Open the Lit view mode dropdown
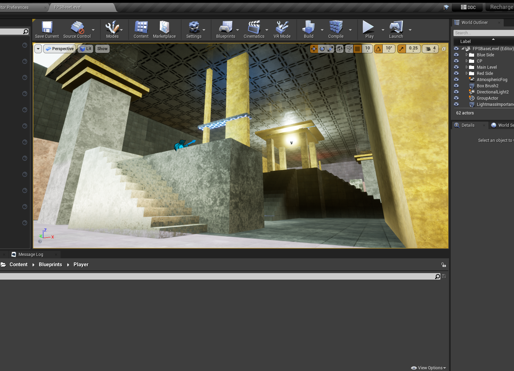The width and height of the screenshot is (514, 371). pos(85,49)
